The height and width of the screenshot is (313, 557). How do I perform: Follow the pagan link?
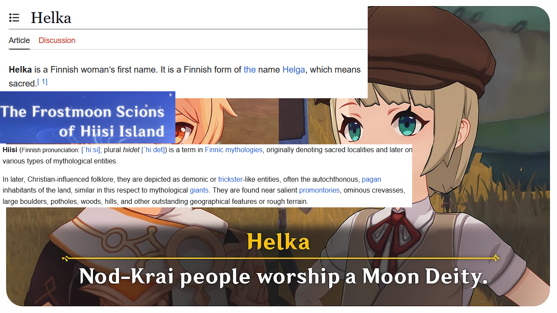tap(371, 179)
